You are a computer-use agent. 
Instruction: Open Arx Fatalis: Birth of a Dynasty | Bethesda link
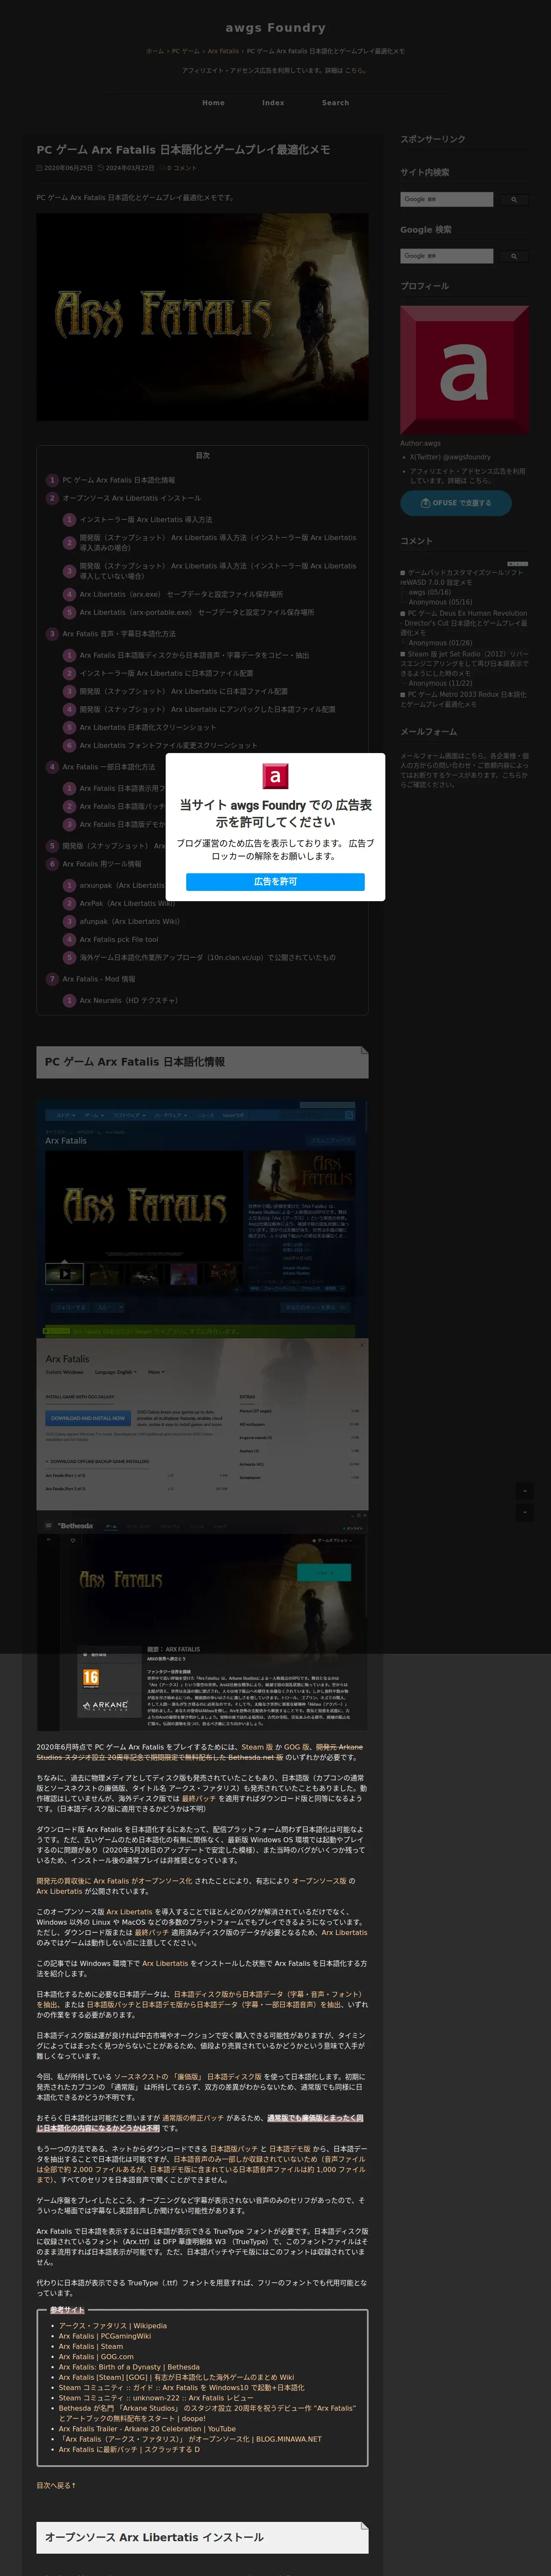click(x=129, y=2367)
